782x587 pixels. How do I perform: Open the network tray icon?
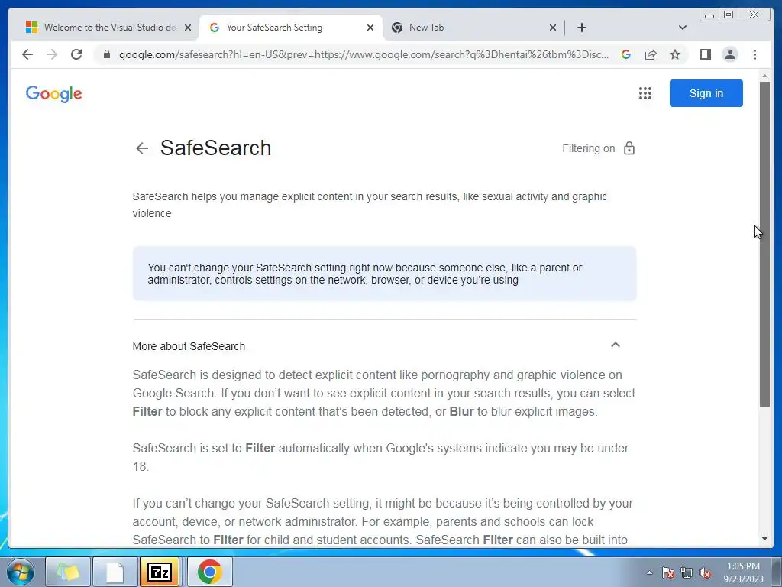click(x=687, y=572)
